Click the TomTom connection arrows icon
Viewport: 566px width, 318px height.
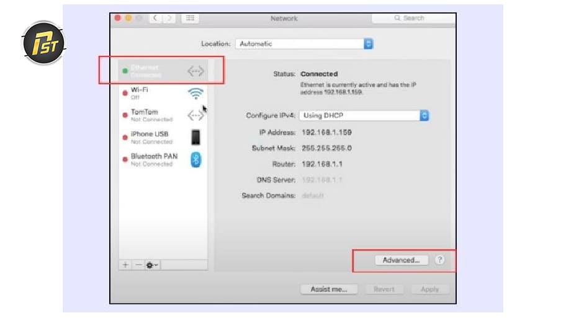[195, 115]
